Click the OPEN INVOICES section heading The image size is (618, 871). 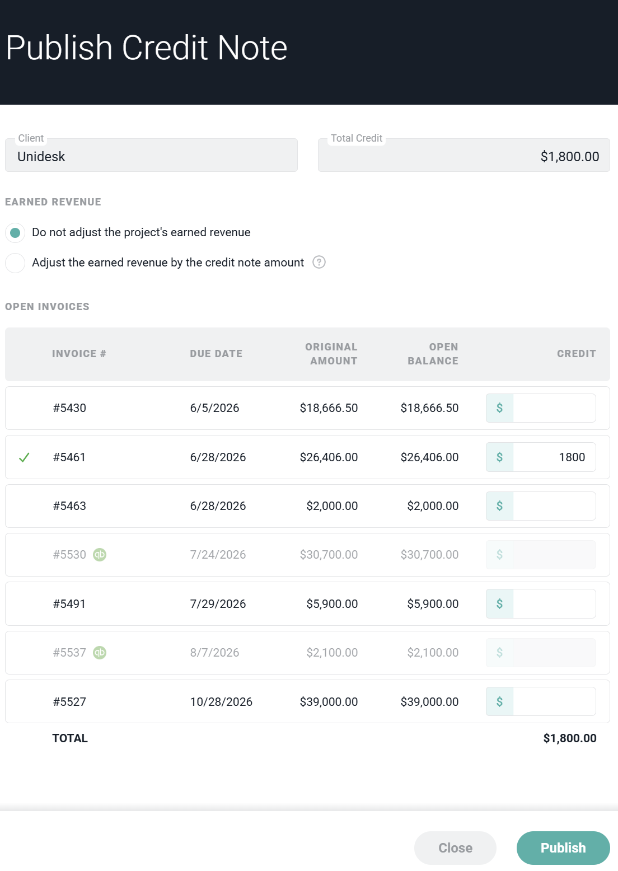pyautogui.click(x=47, y=307)
